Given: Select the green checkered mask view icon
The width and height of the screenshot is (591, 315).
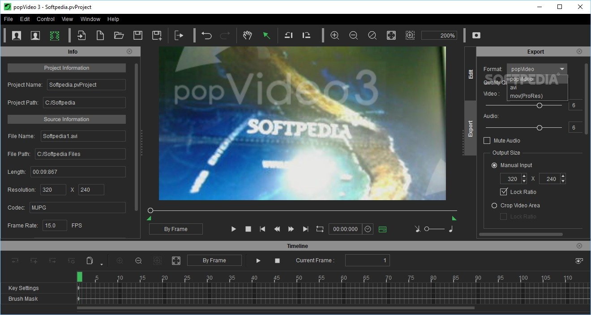Looking at the screenshot, I should click(x=54, y=36).
